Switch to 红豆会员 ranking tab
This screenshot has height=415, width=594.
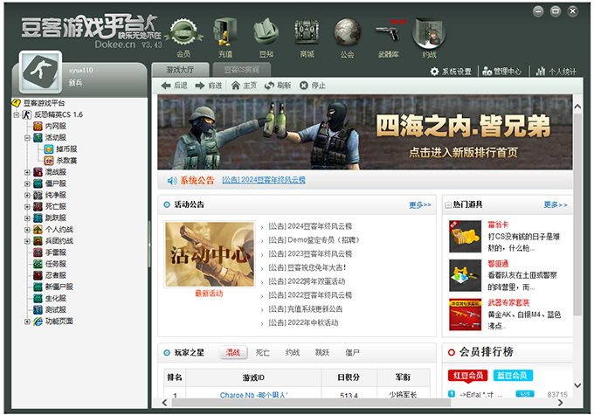(468, 375)
